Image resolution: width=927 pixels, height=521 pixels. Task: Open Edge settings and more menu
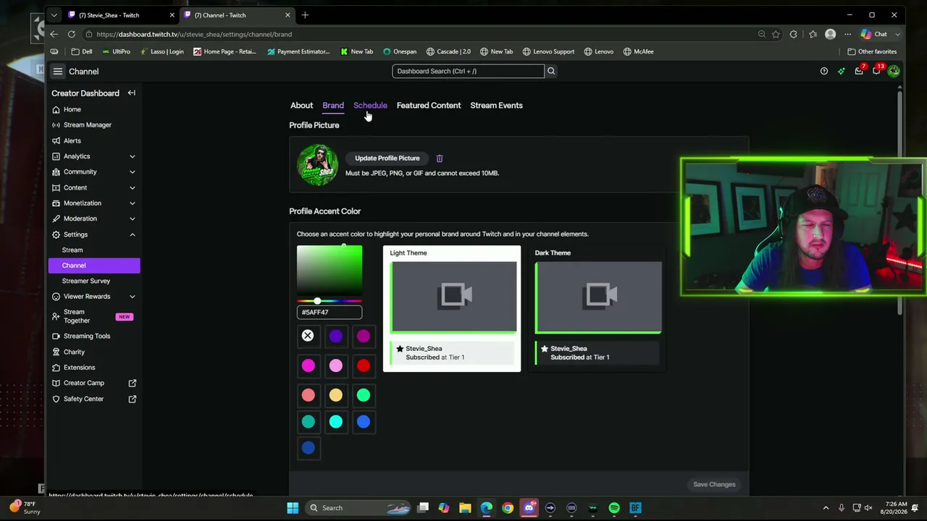[x=847, y=34]
